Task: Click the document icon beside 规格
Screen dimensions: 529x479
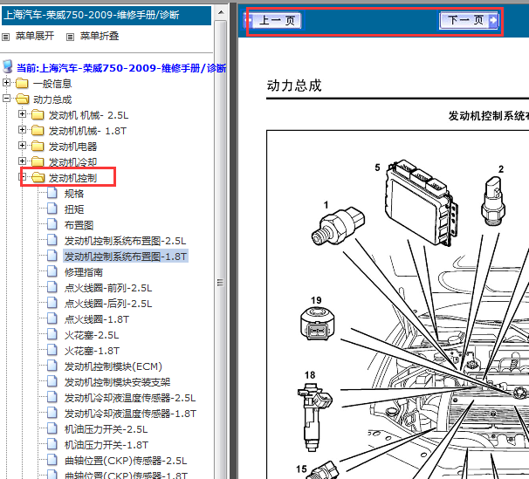Action: tap(52, 193)
